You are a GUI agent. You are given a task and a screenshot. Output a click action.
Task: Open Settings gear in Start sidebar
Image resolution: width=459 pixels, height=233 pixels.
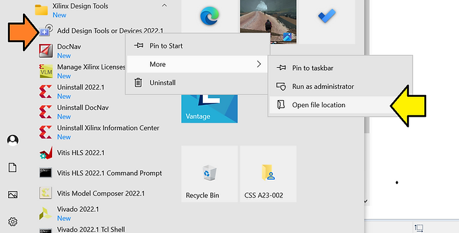[12, 222]
